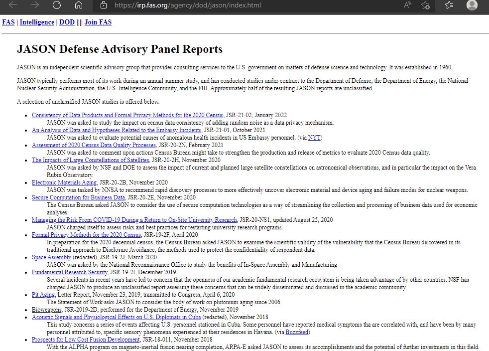Click the browser back arrow
This screenshot has height=351, width=489.
point(13,5)
